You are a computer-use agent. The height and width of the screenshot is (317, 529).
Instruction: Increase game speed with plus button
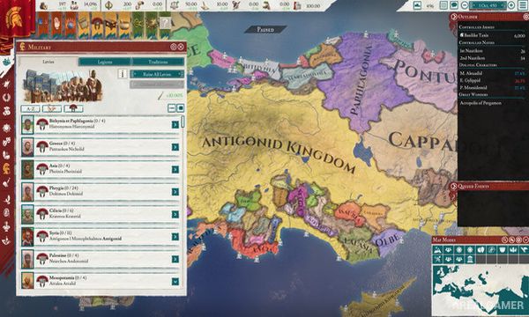pos(511,5)
